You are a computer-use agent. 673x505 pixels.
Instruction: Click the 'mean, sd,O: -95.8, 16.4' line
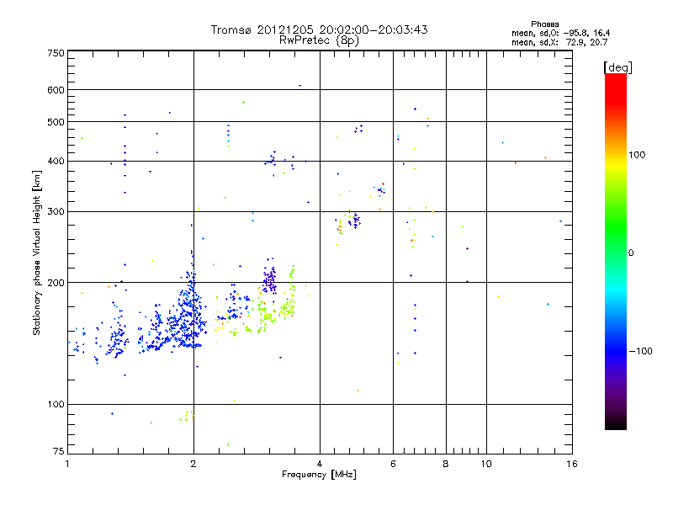pyautogui.click(x=560, y=33)
